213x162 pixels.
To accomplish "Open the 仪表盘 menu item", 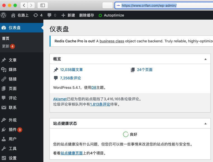I will (22, 28).
